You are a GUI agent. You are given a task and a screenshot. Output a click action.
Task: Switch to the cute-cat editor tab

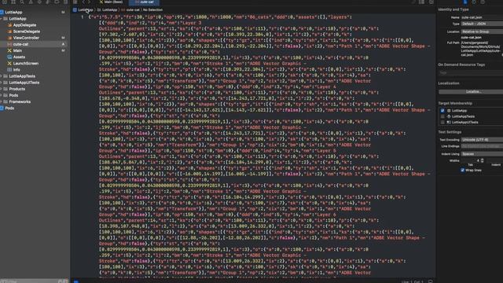(x=144, y=2)
